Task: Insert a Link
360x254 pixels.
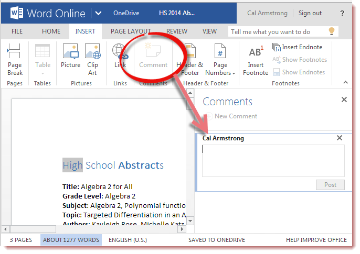Action: [x=120, y=56]
